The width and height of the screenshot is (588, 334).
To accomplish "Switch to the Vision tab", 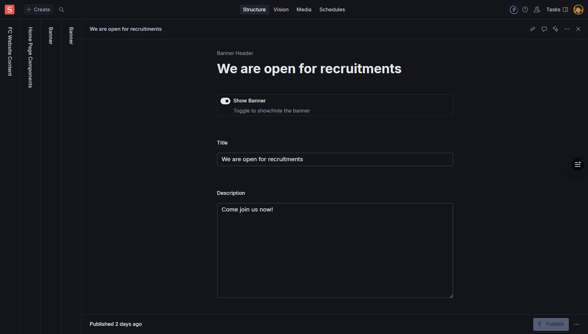I will coord(281,10).
